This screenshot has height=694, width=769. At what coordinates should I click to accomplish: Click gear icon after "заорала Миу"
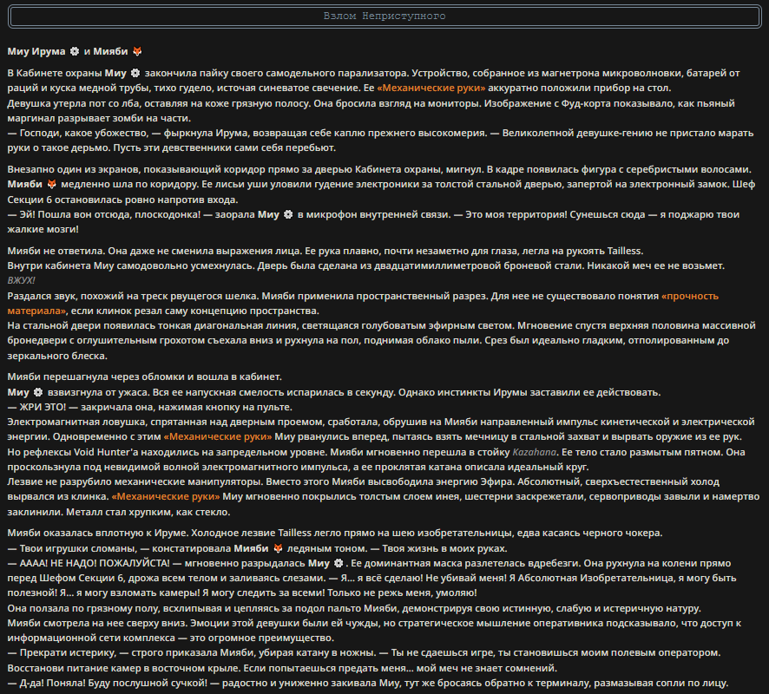click(x=288, y=214)
